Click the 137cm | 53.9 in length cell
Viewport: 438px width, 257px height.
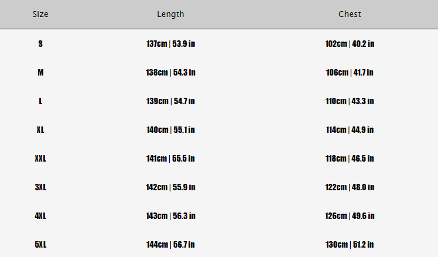pos(170,43)
